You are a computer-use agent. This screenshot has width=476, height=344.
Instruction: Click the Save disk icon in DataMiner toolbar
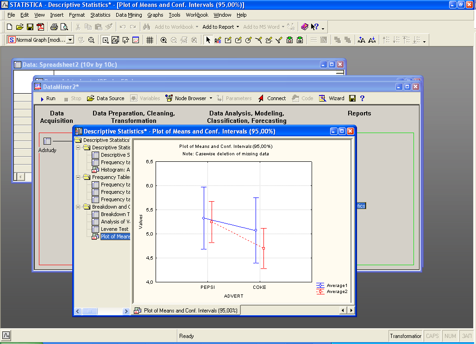(352, 98)
